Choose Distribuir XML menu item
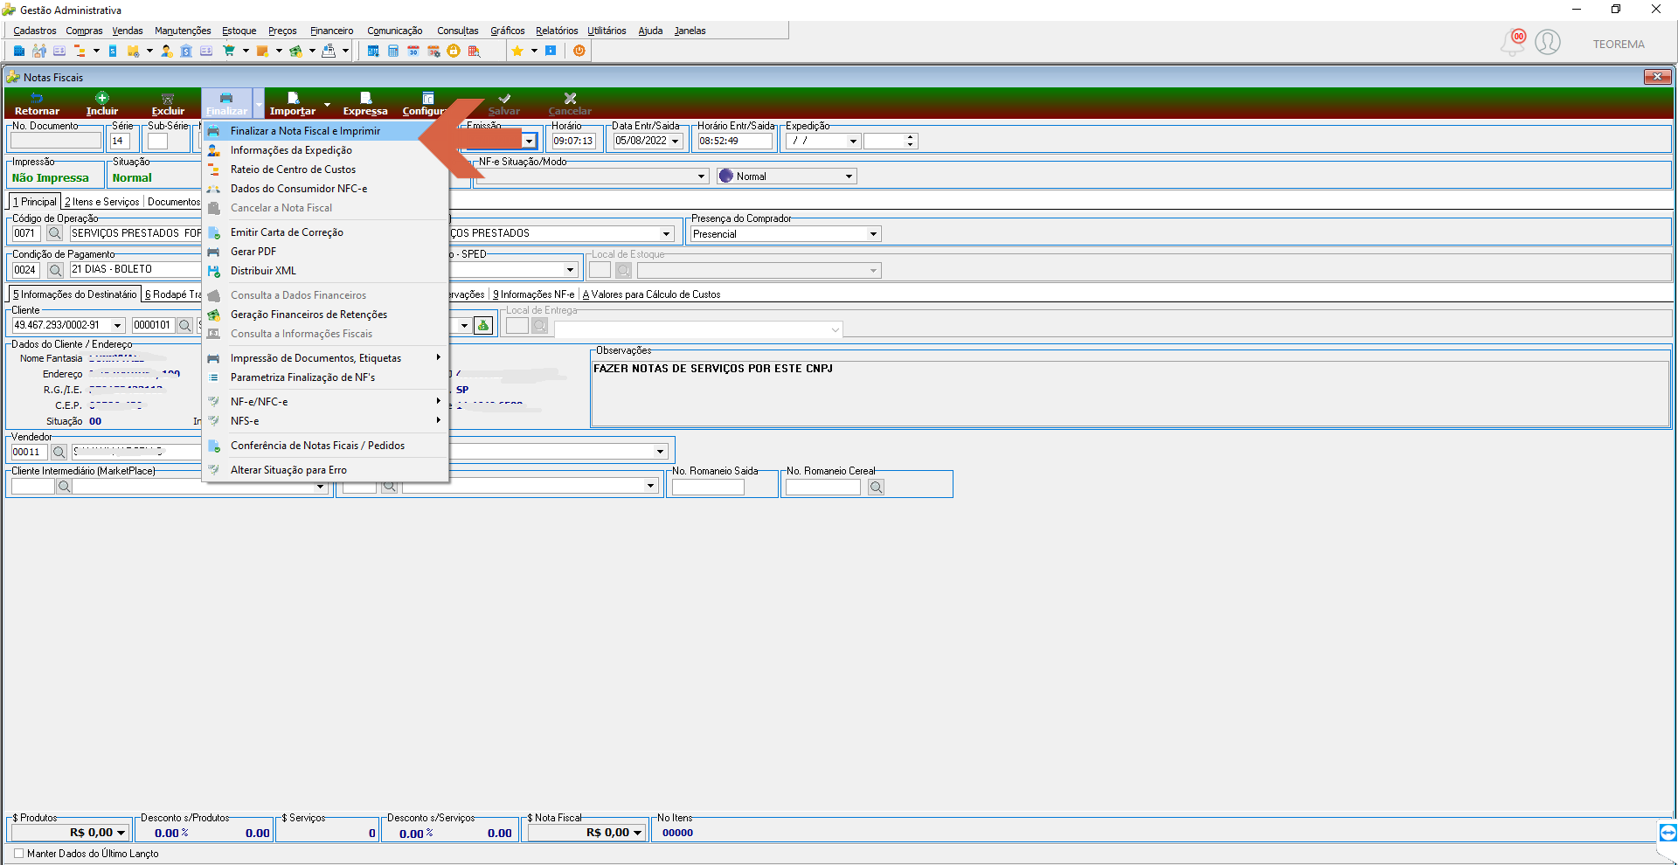Image resolution: width=1678 pixels, height=865 pixels. [x=325, y=271]
